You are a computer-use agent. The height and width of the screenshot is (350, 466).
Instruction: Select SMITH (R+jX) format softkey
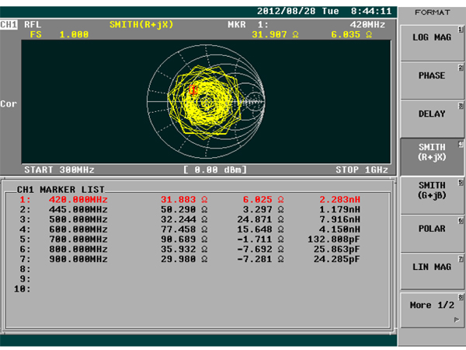click(432, 157)
